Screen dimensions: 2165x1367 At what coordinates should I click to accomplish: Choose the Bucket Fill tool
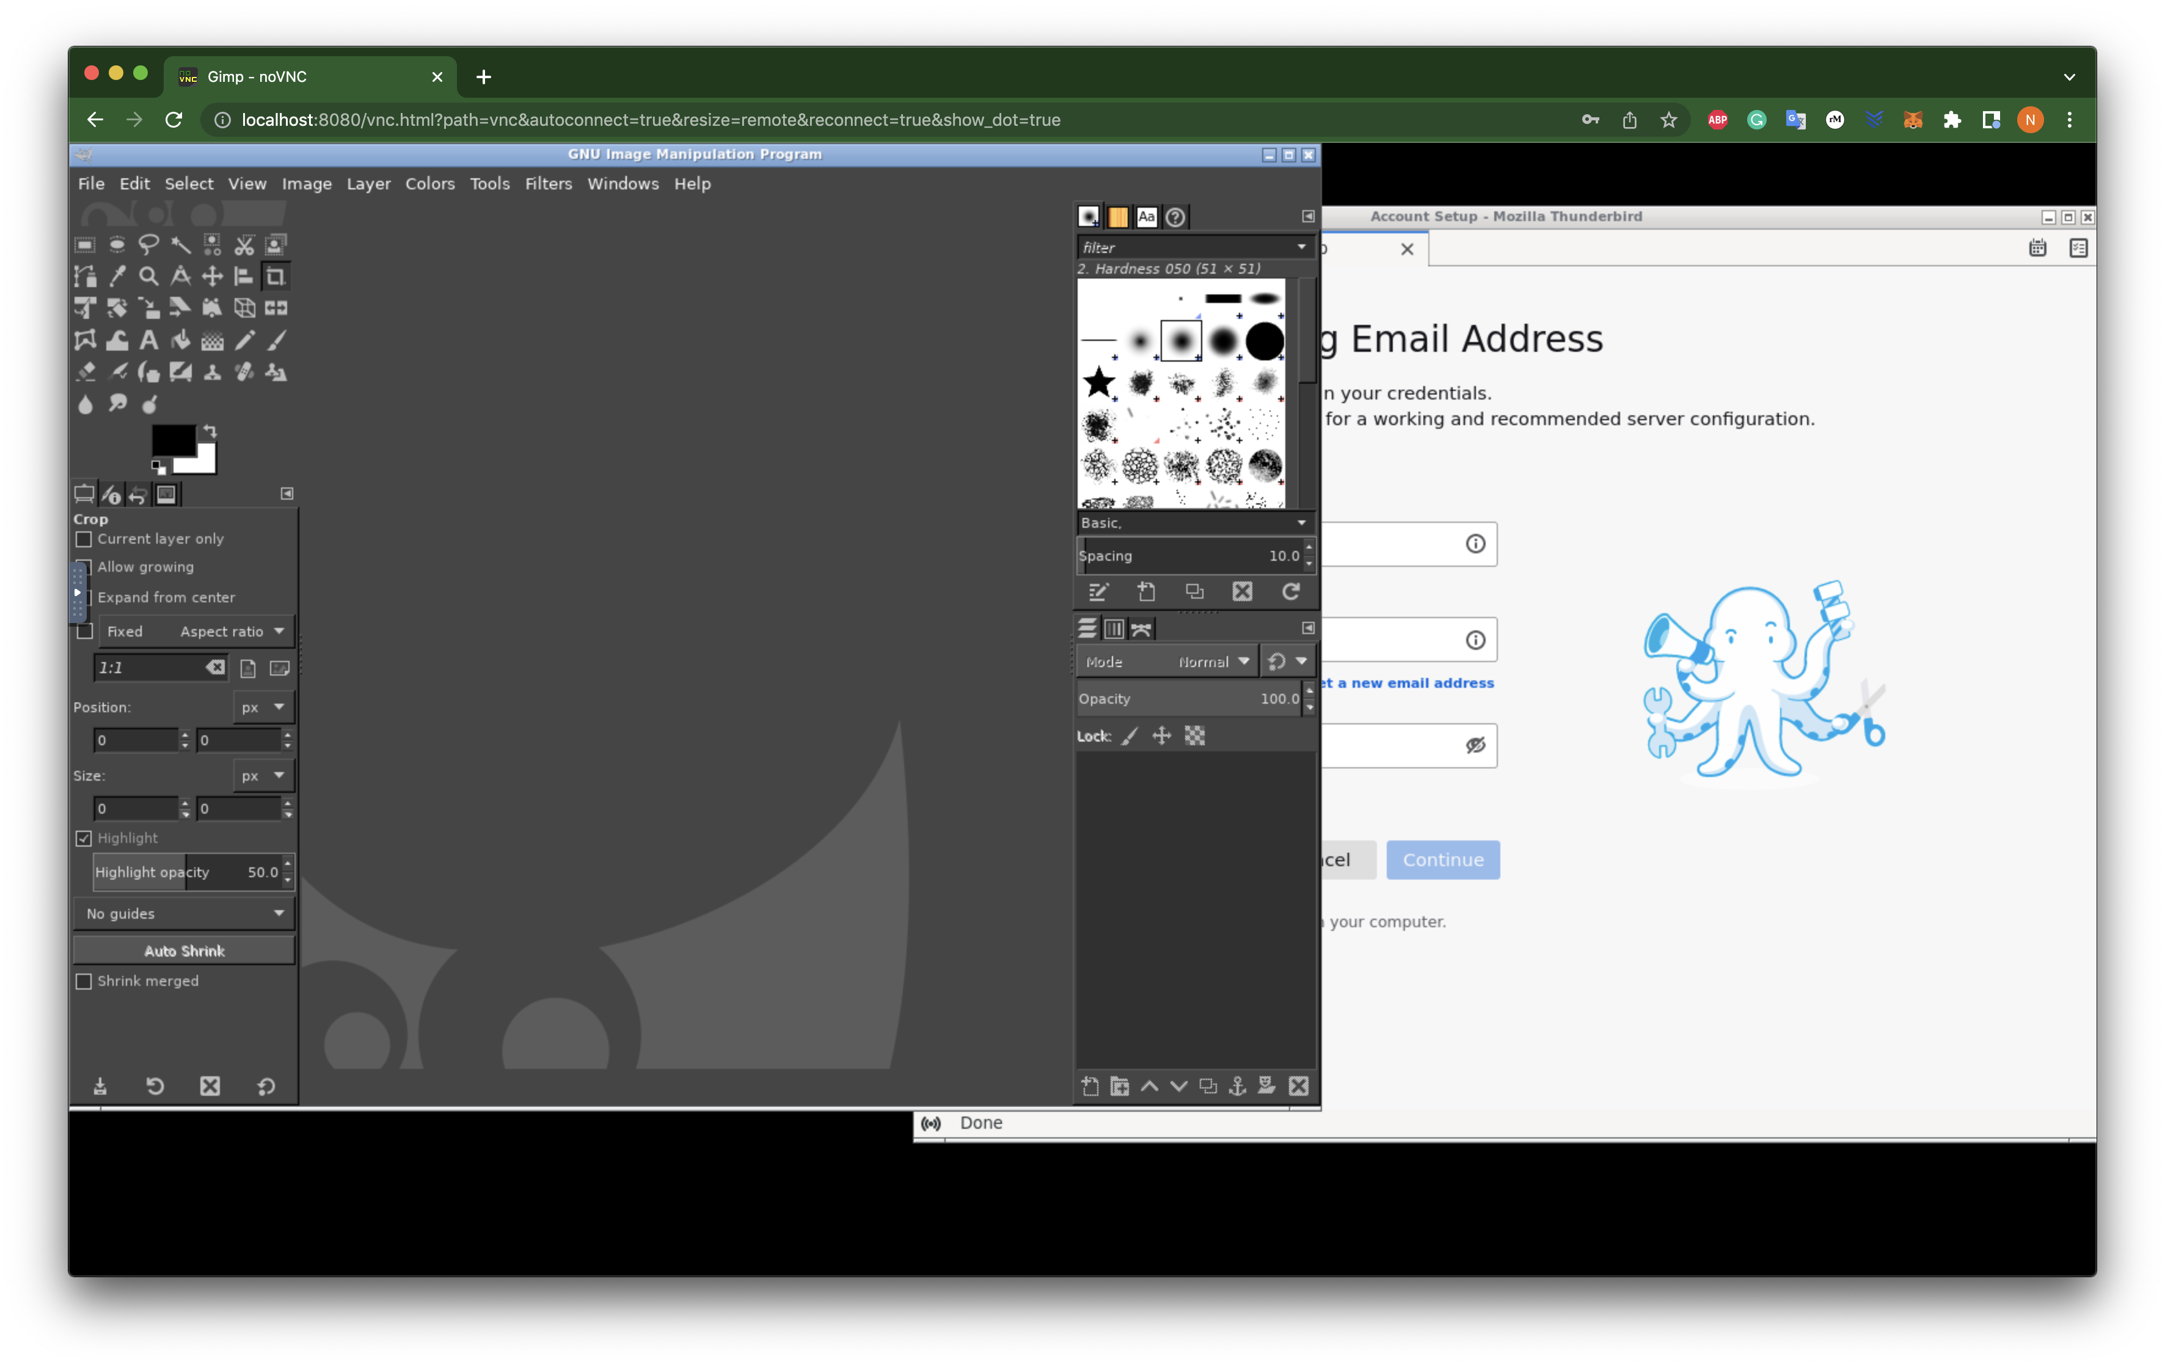(181, 341)
